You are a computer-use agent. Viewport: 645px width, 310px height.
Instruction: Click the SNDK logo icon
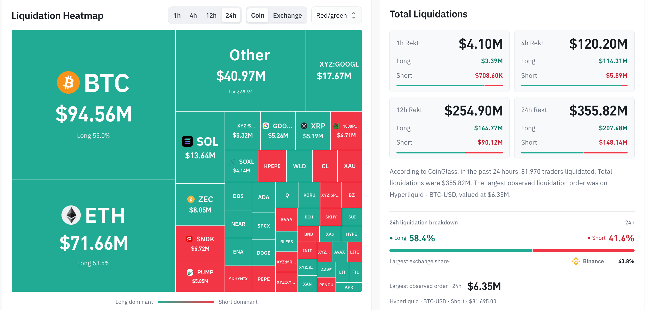[189, 239]
